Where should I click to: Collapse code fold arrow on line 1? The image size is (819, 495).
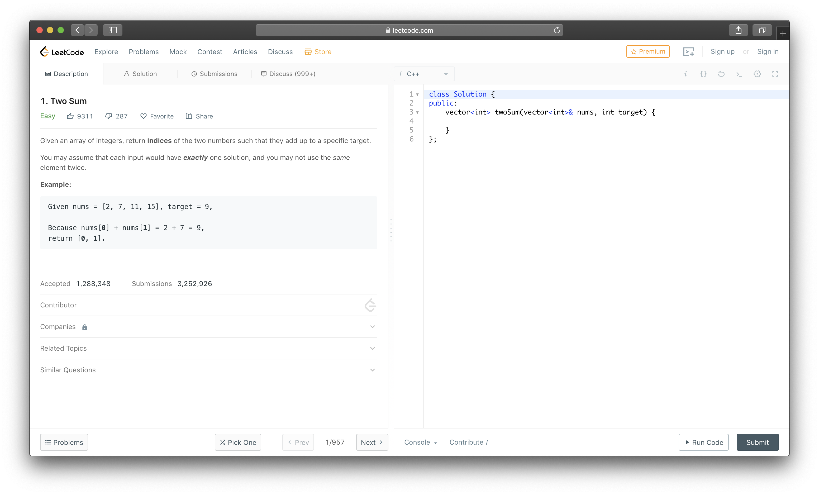tap(417, 94)
